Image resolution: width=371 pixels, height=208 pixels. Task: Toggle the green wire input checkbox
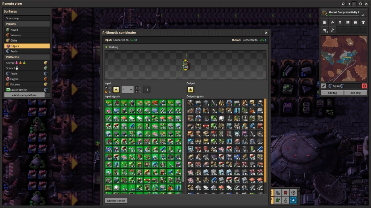[106, 91]
